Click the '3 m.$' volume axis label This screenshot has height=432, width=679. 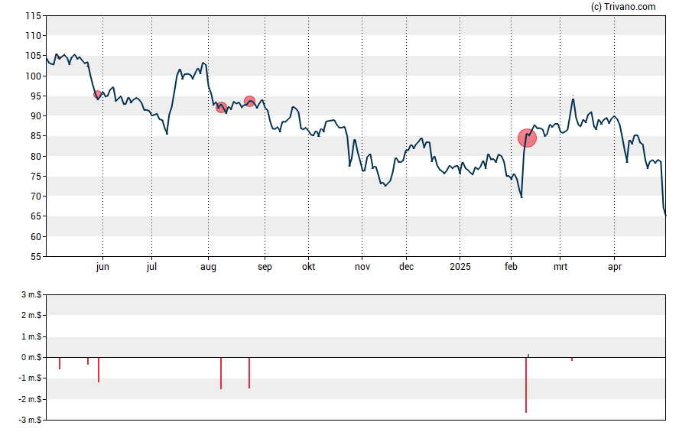click(x=31, y=295)
